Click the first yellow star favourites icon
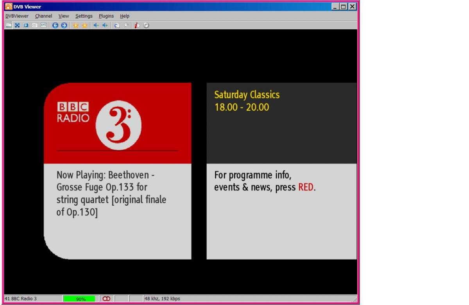Viewport: 469px width, 305px height. pyautogui.click(x=76, y=25)
